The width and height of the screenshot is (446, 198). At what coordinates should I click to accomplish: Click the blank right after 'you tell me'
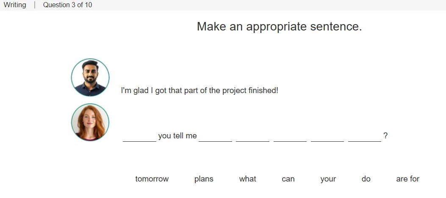point(215,136)
